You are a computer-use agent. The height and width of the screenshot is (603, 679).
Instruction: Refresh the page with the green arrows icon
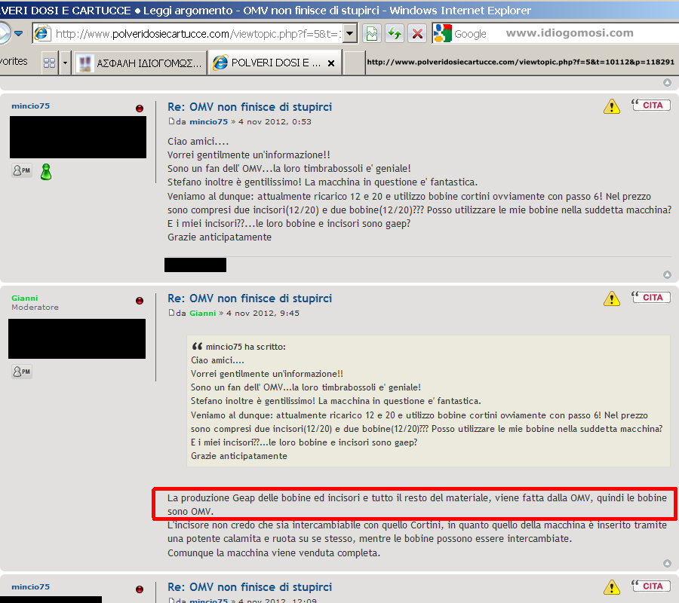395,33
